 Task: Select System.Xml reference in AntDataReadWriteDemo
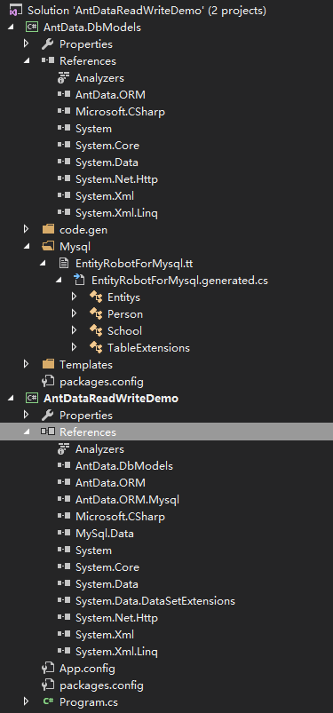[105, 634]
